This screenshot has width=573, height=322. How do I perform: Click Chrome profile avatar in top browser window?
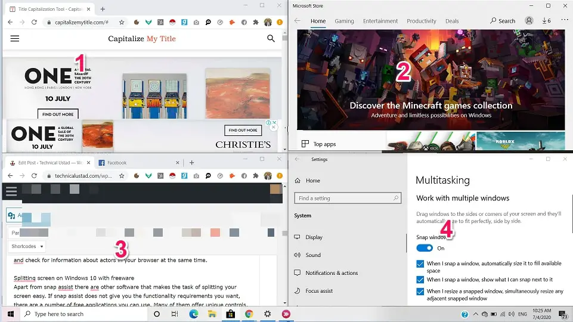click(268, 22)
